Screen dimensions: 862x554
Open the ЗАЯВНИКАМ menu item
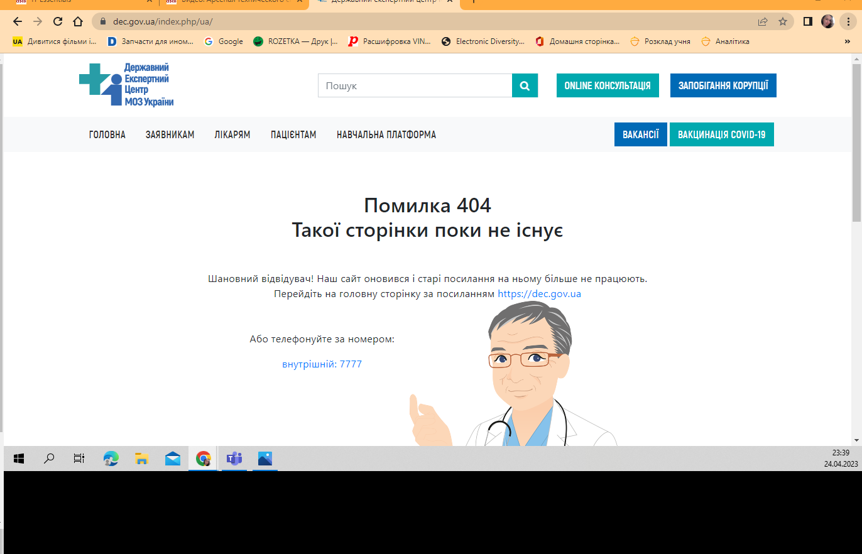pyautogui.click(x=170, y=135)
